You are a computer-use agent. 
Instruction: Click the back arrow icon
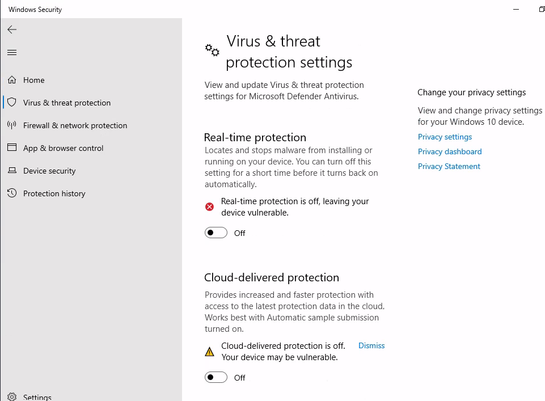click(x=12, y=29)
